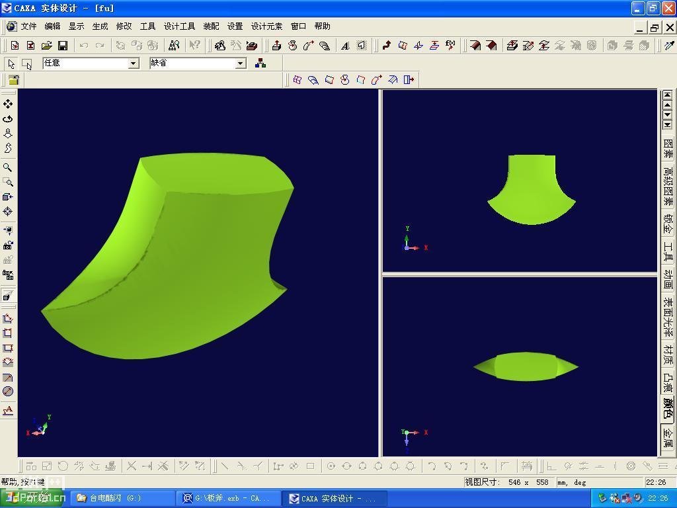Open the 设计工具 menu
This screenshot has height=508, width=677.
179,26
